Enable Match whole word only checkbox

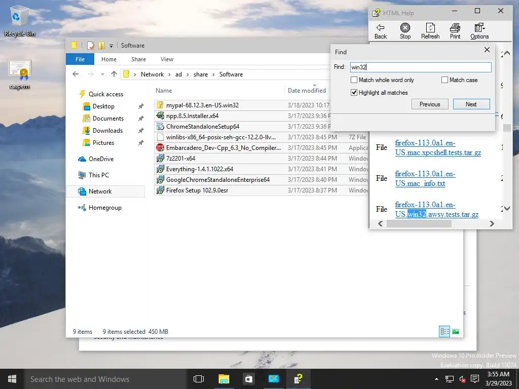click(354, 80)
